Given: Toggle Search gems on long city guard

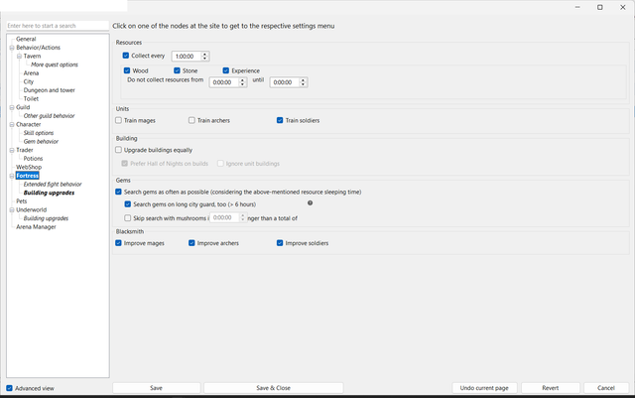Looking at the screenshot, I should [128, 204].
